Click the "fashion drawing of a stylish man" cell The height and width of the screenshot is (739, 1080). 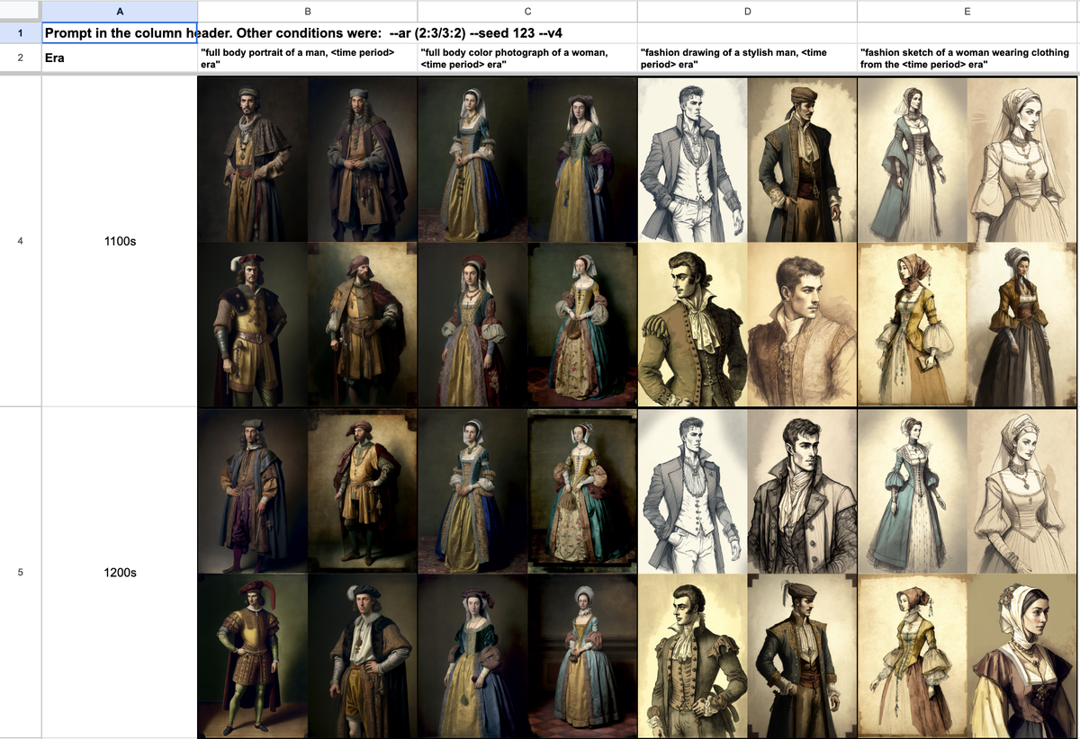click(747, 58)
